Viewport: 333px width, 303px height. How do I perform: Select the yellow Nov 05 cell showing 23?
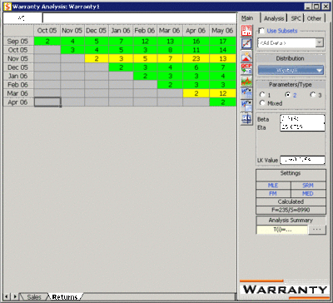coord(196,58)
